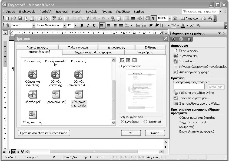Apply the Font Color A swatch
The image size is (229, 161).
coord(183,25)
